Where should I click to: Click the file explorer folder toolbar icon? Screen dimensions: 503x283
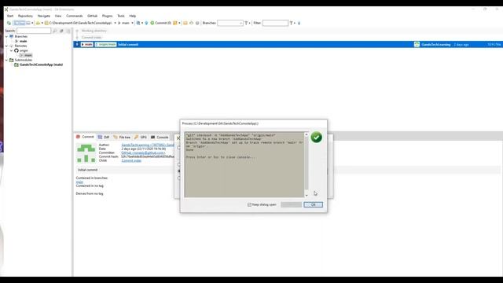[x=185, y=23]
